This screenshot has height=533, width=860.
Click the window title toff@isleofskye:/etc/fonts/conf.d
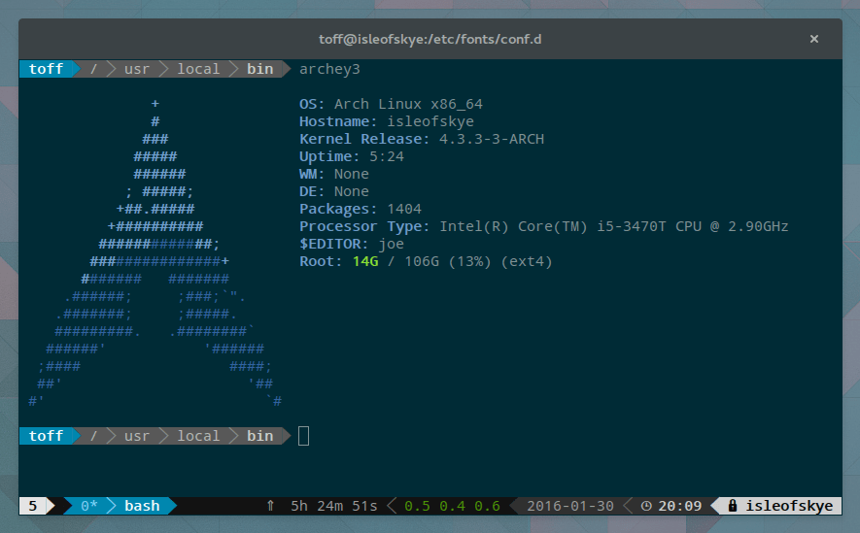click(x=430, y=40)
